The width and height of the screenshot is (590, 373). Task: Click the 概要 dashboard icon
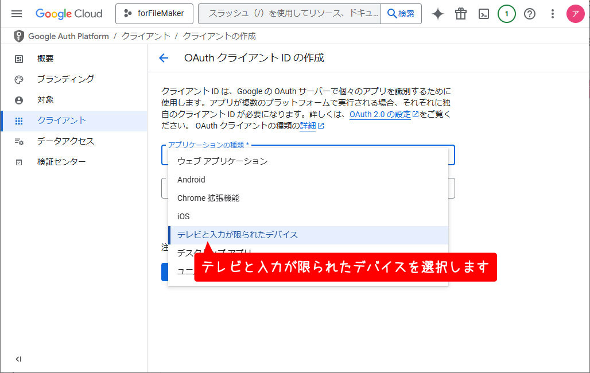[19, 59]
